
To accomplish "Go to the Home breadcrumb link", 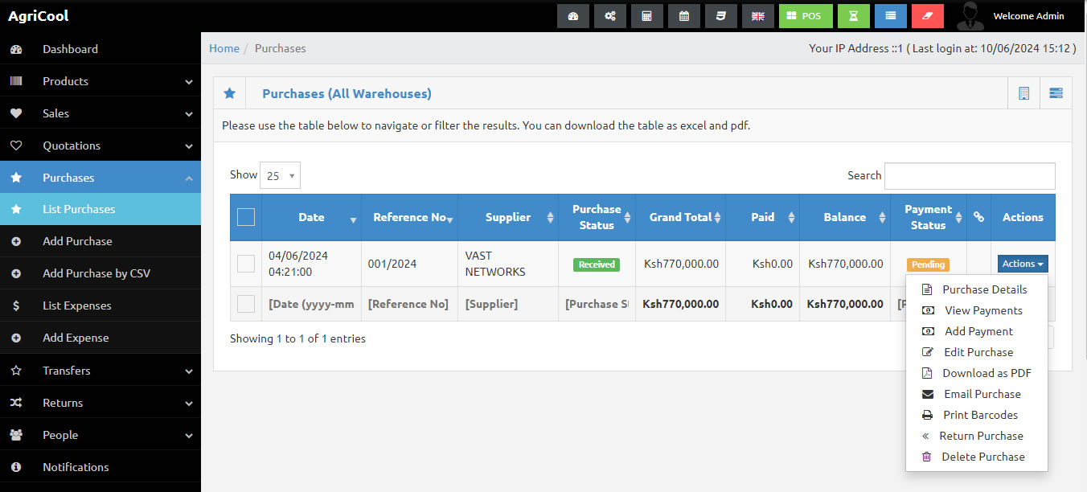I will pyautogui.click(x=224, y=48).
